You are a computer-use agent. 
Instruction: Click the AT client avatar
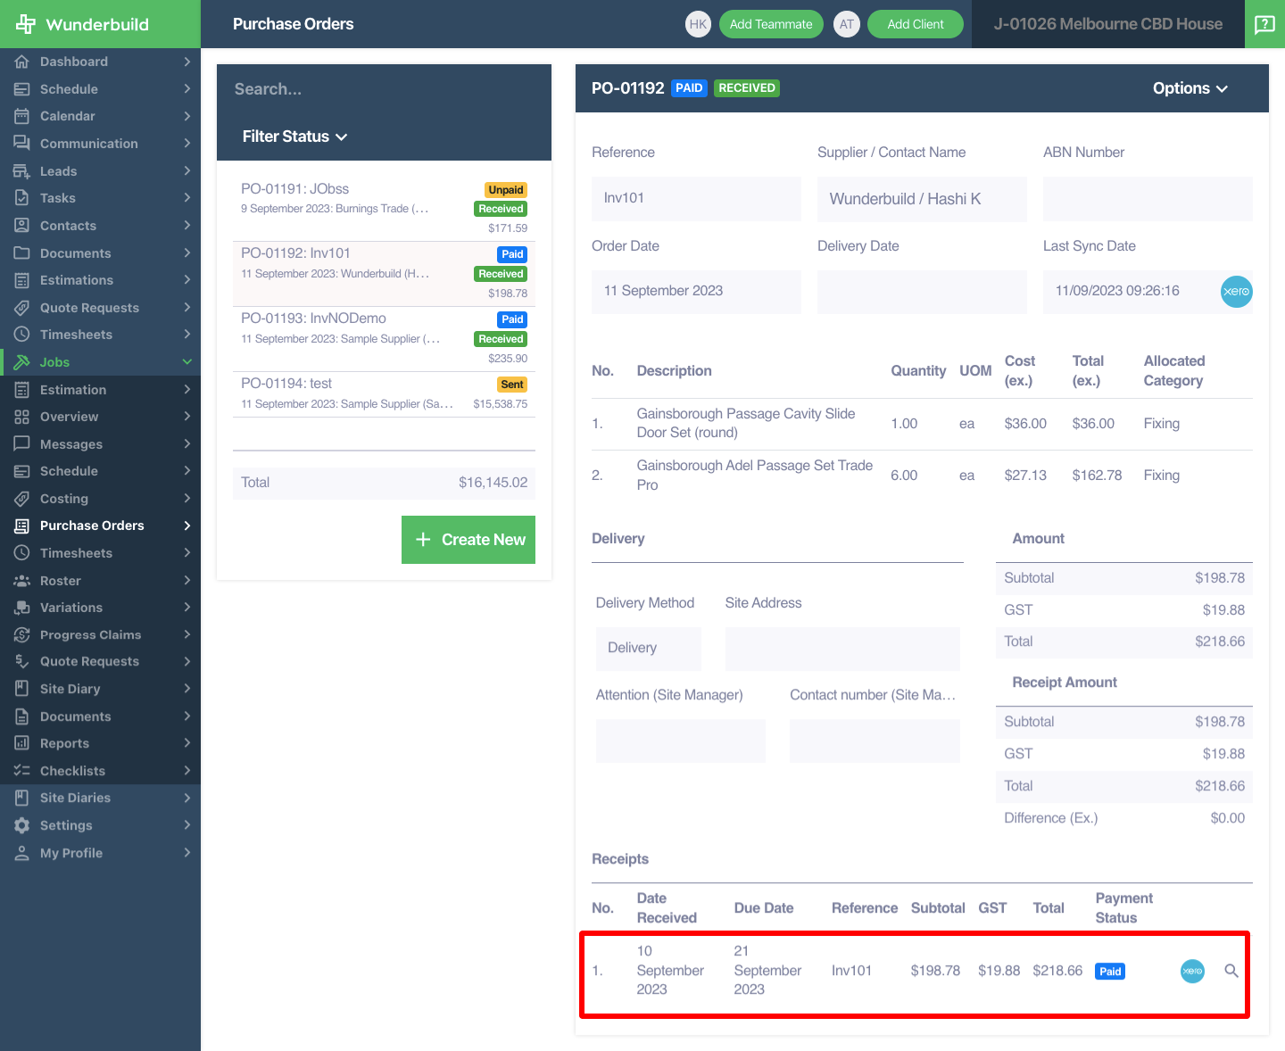[846, 24]
